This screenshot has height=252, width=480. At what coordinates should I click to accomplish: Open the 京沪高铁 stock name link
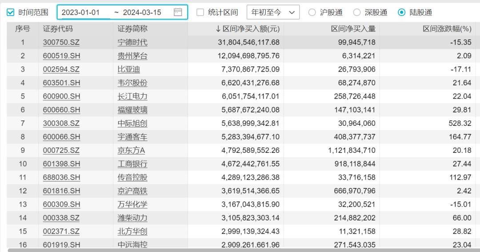132,191
